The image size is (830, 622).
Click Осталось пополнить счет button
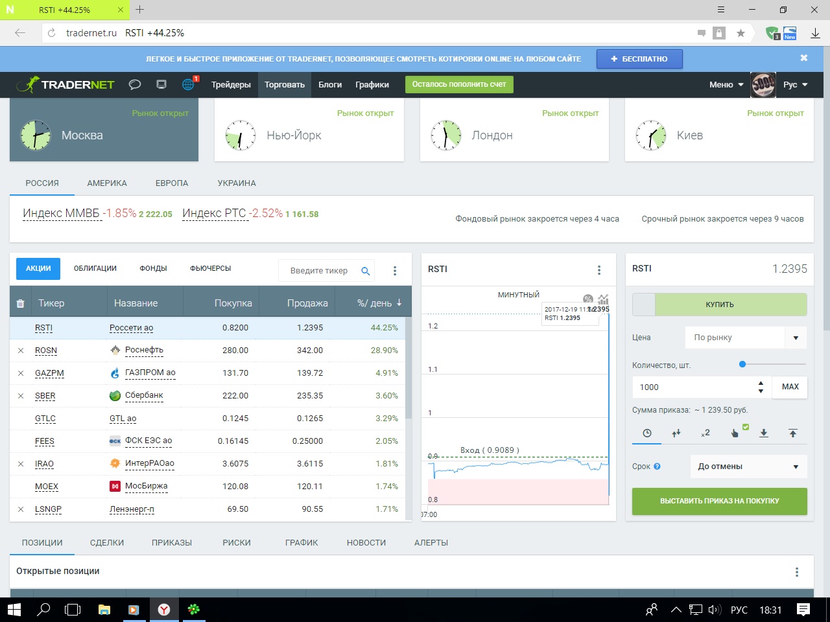coord(459,84)
